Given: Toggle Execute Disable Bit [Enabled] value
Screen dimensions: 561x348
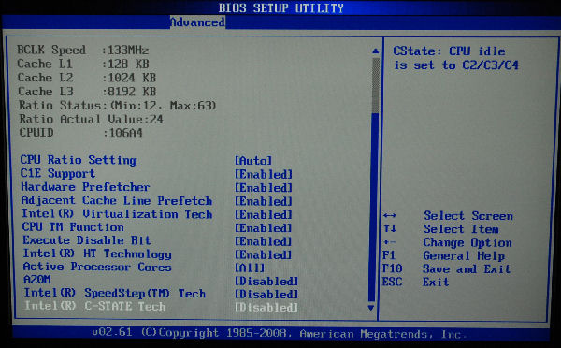Looking at the screenshot, I should pyautogui.click(x=264, y=241).
